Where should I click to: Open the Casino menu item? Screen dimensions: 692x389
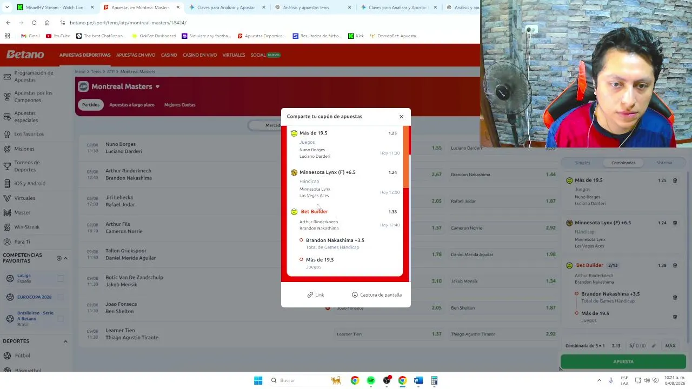point(169,55)
